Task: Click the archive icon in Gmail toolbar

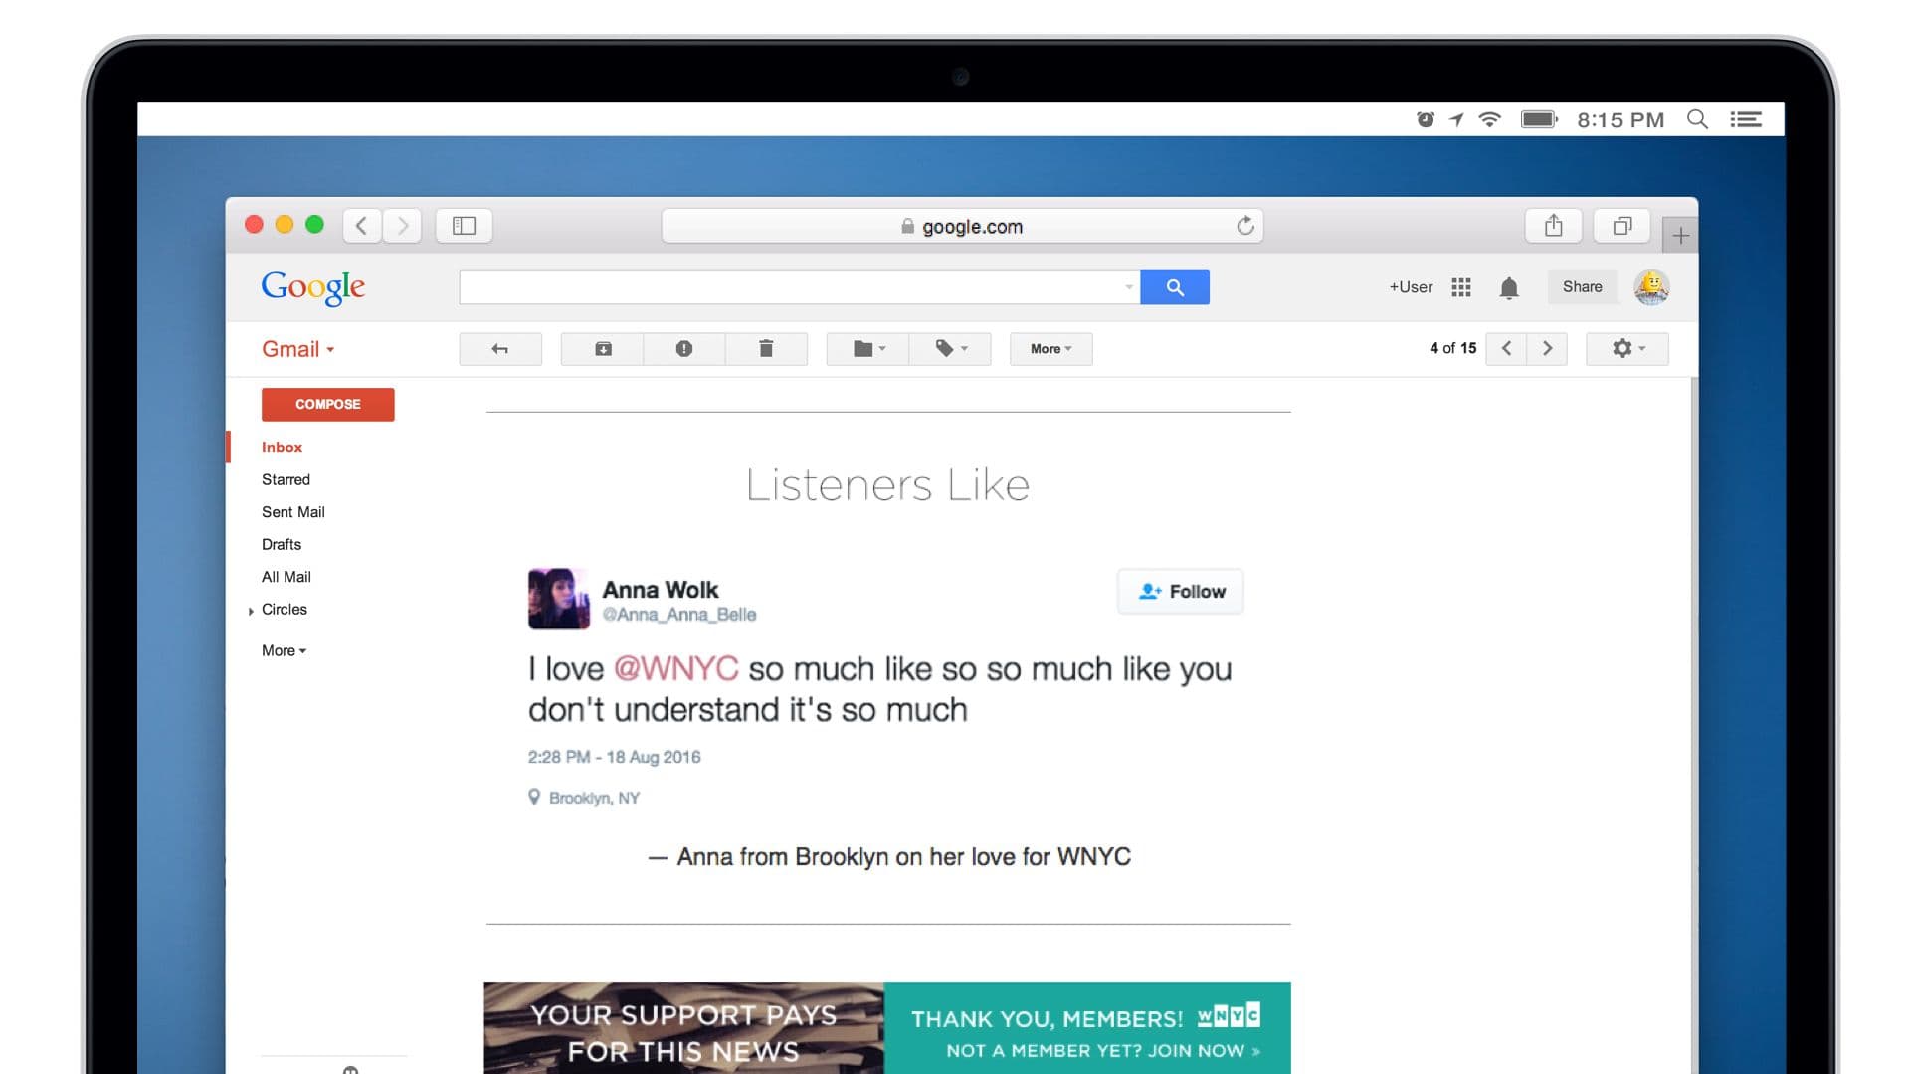Action: tap(603, 349)
